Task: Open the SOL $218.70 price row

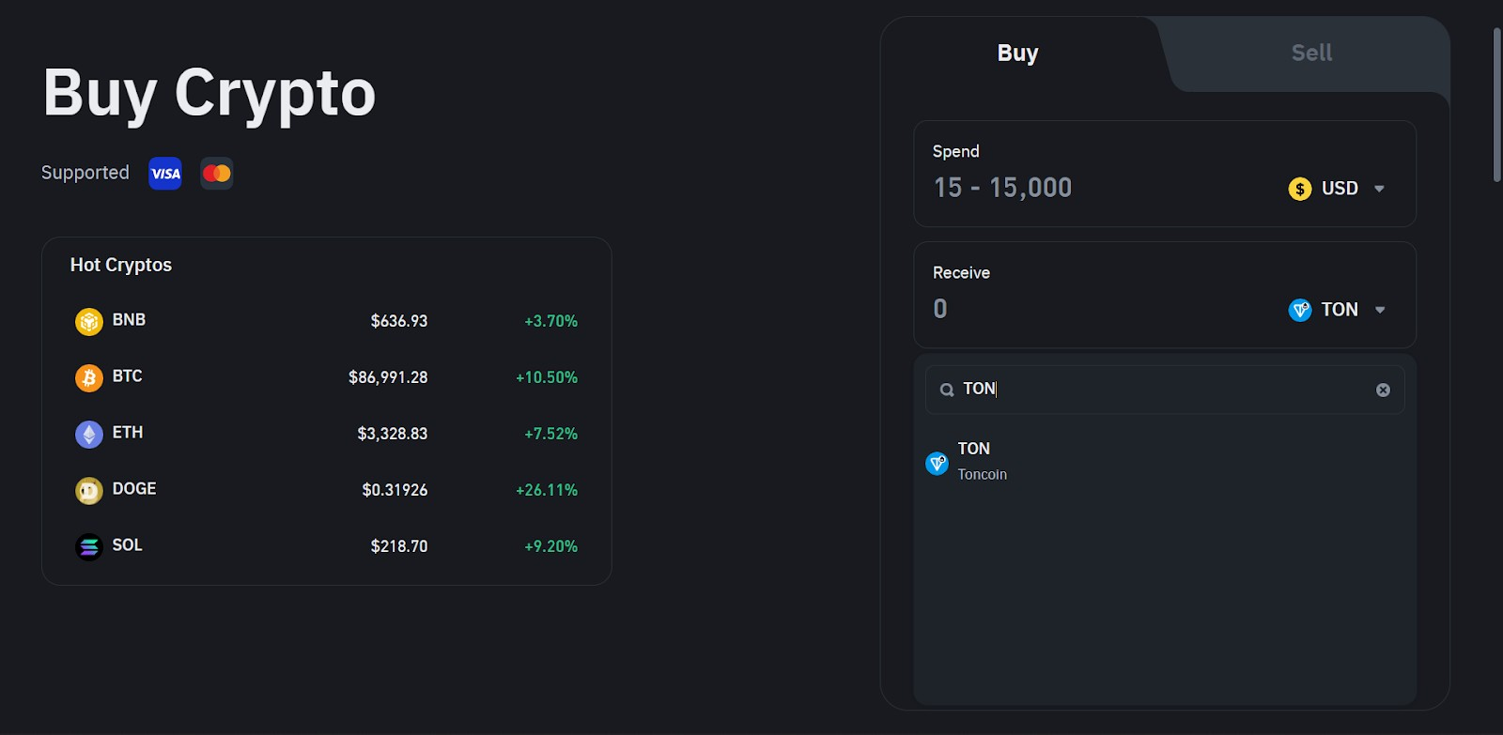Action: 326,546
